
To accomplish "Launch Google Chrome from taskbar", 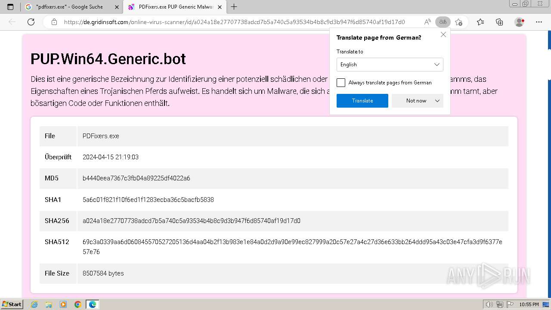I will tap(77, 304).
